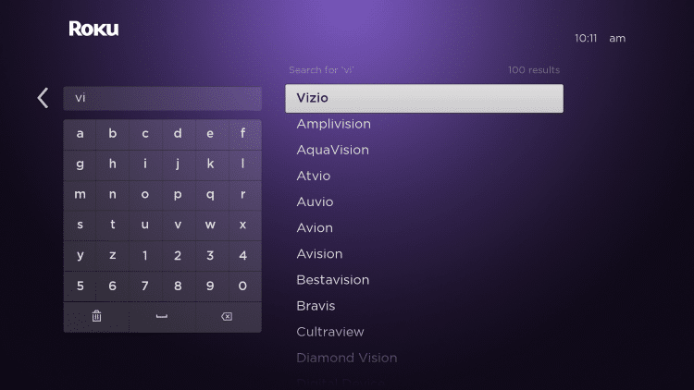Select the 'vi' search input field

pyautogui.click(x=163, y=98)
